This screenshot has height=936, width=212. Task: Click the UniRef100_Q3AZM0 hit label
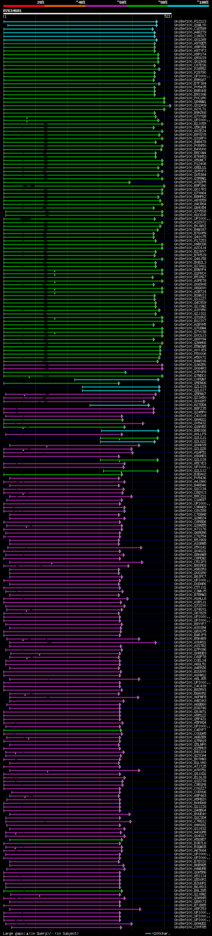pyautogui.click(x=190, y=365)
